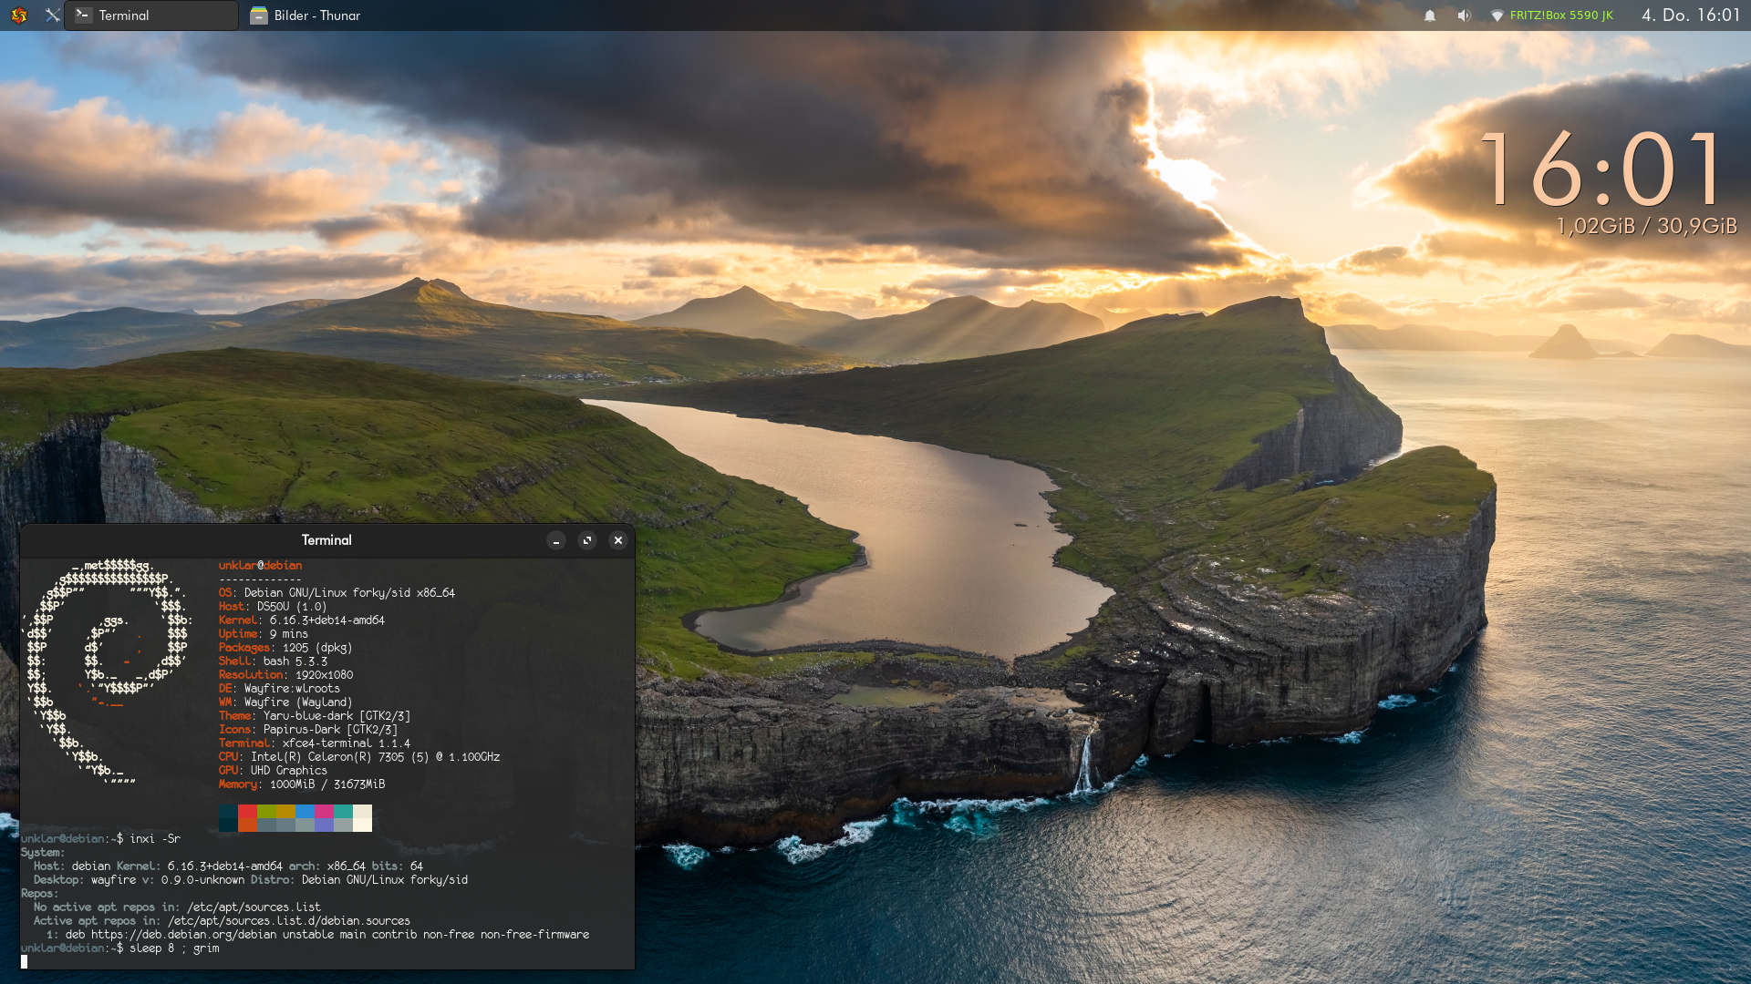Click the panel date and clock
This screenshot has width=1751, height=984.
(1691, 15)
